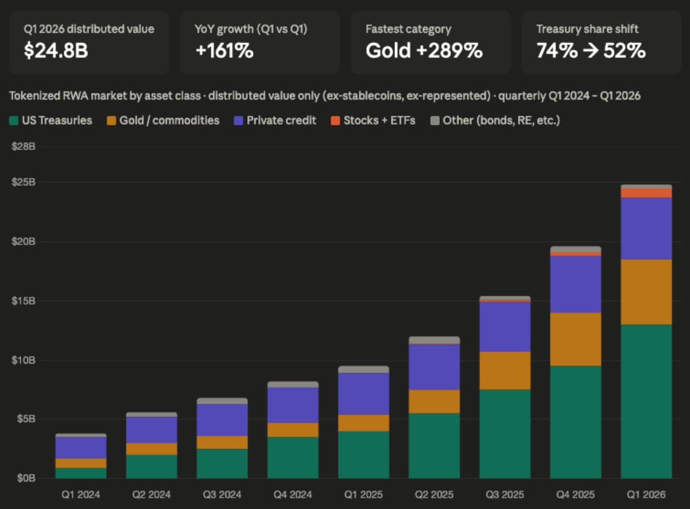Click the Gold / commodities orange legend swatch
This screenshot has height=509, width=690.
tap(111, 121)
